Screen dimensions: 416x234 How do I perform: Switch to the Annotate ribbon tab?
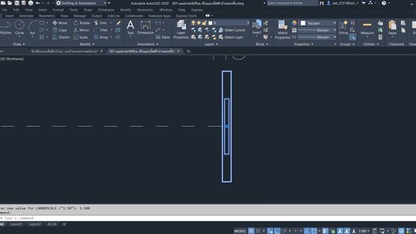26,16
